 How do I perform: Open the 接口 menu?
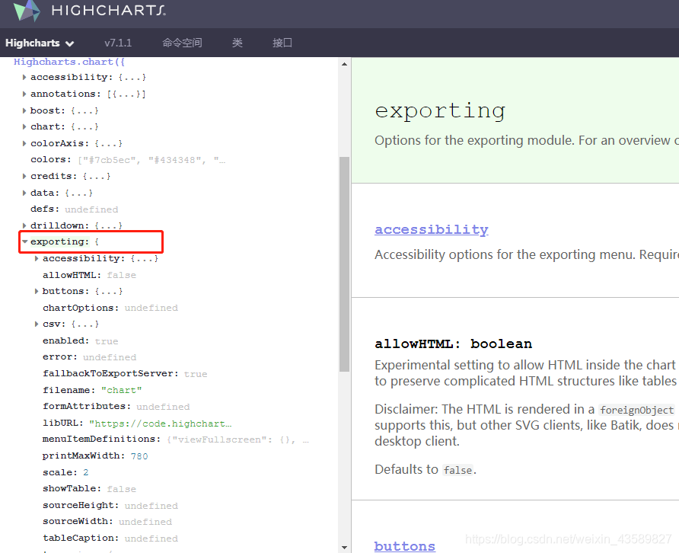pos(282,43)
